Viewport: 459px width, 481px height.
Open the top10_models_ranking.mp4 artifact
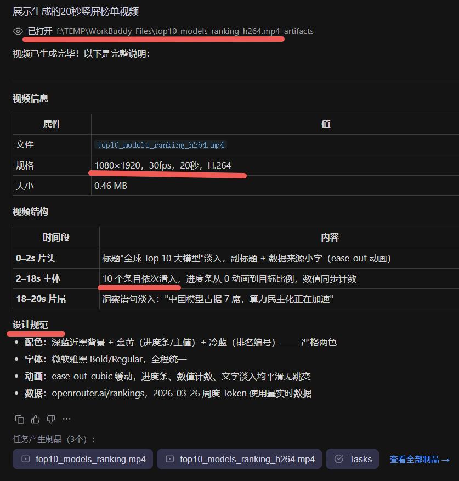pyautogui.click(x=82, y=459)
